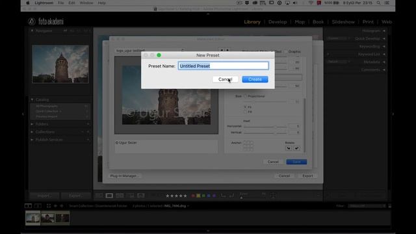Click the Preset Name text field
The width and height of the screenshot is (416, 234).
224,66
